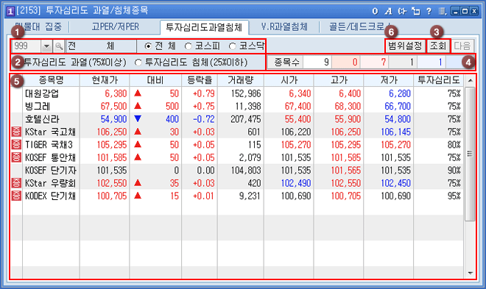Open the 999 code dropdown arrow
The image size is (486, 289).
pyautogui.click(x=46, y=46)
